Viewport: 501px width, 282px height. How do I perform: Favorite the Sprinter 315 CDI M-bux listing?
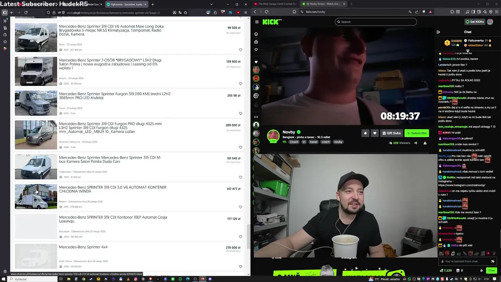coord(240,177)
